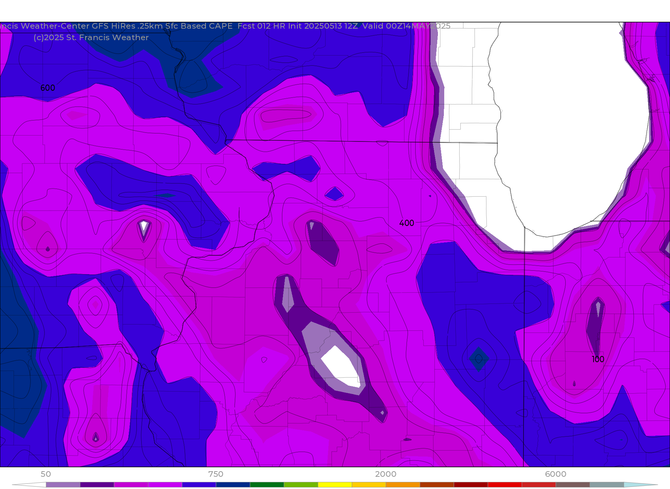This screenshot has height=489, width=670.
Task: Click the '750' colorbar label
Action: pos(216,474)
